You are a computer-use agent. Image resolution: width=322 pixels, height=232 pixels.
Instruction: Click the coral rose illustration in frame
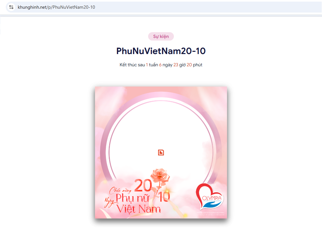pos(160,176)
